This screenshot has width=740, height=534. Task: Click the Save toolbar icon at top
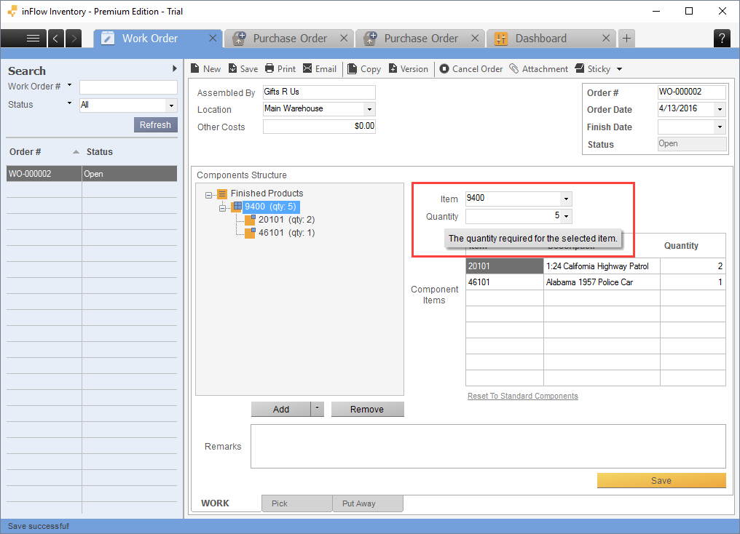pyautogui.click(x=243, y=69)
